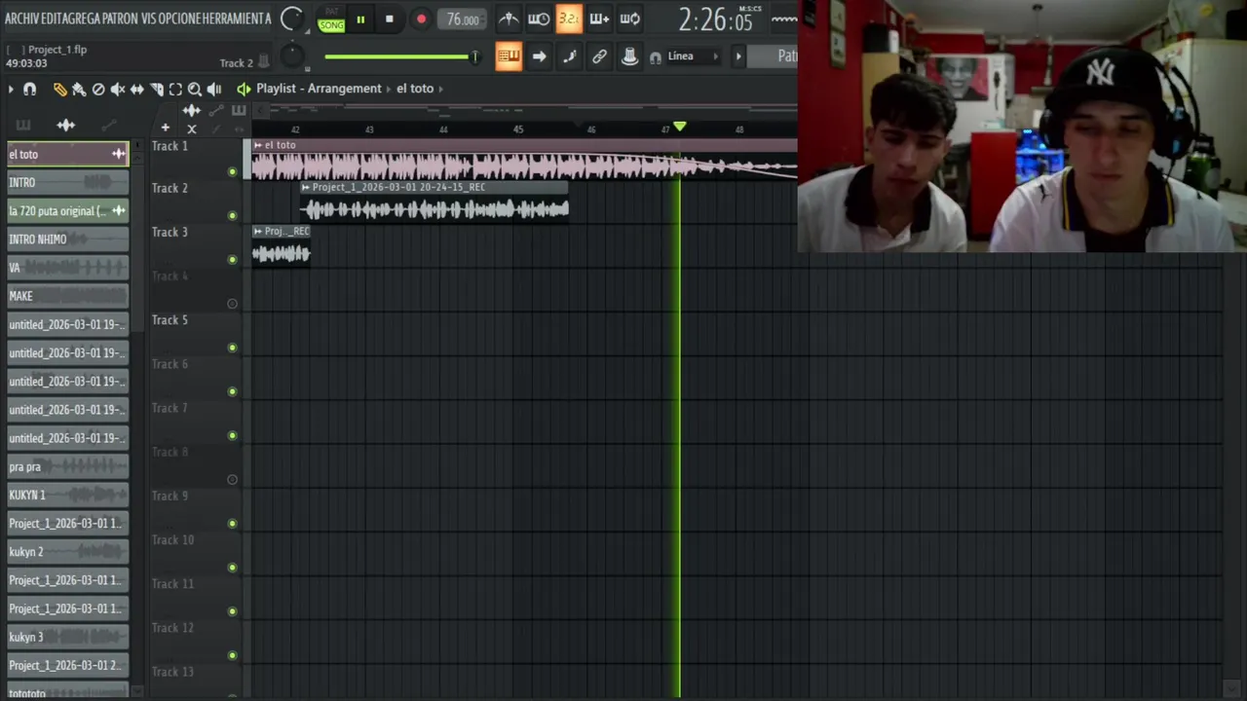
Task: Toggle typing keyboard to piano icon
Action: pos(509,56)
